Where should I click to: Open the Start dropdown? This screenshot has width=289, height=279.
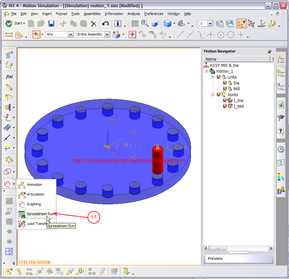point(15,23)
